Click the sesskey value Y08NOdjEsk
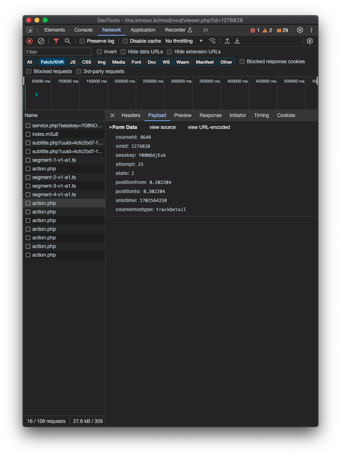 (152, 155)
